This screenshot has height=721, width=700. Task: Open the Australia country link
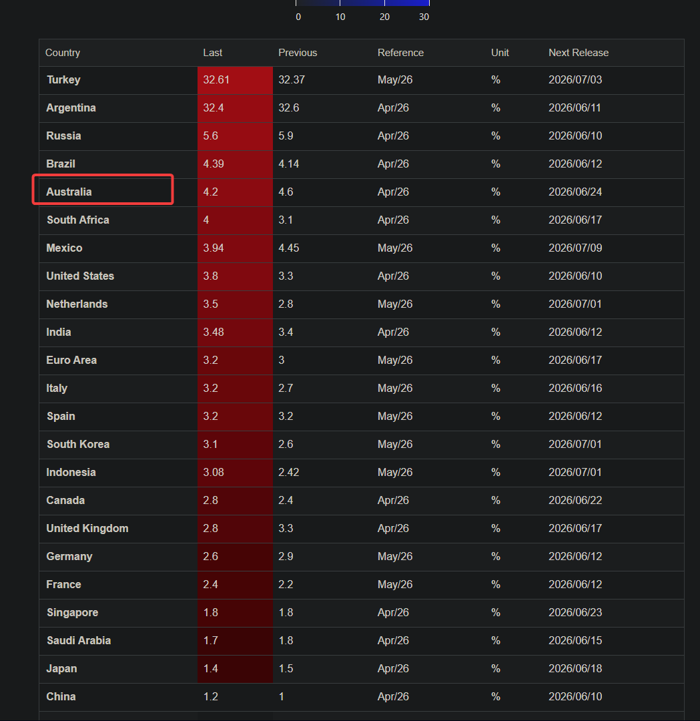click(x=69, y=192)
